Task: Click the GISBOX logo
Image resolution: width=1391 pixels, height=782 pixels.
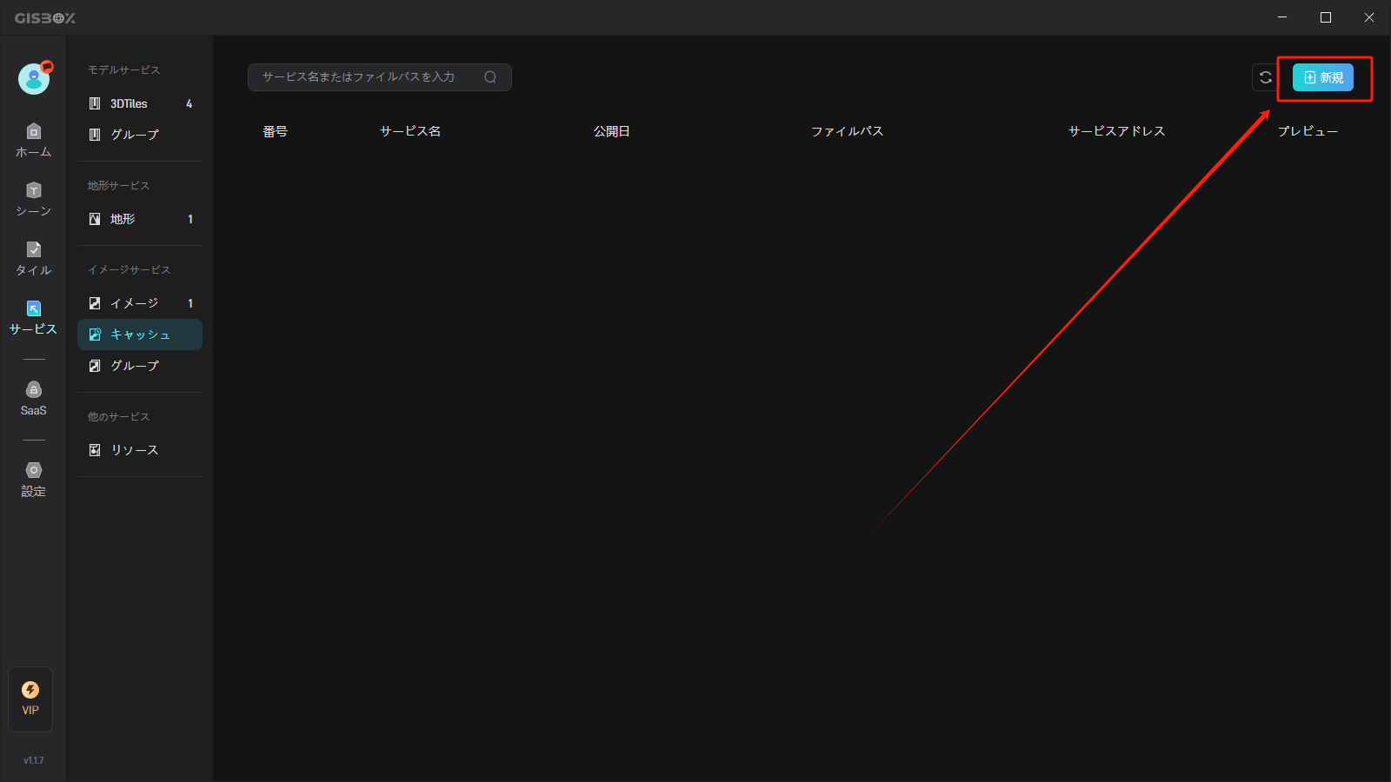Action: (45, 18)
